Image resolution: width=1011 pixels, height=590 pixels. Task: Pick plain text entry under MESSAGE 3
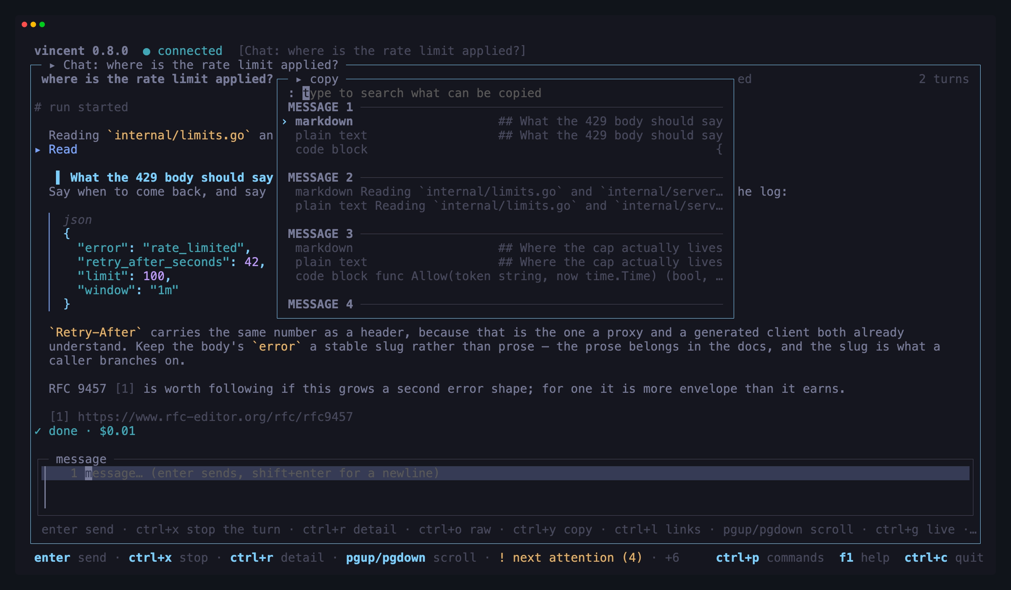tap(505, 262)
